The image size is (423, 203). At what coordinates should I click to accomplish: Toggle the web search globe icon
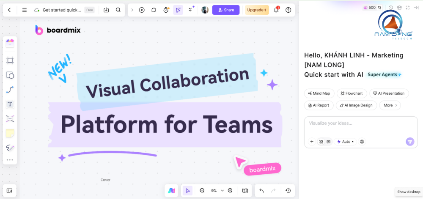[362, 142]
